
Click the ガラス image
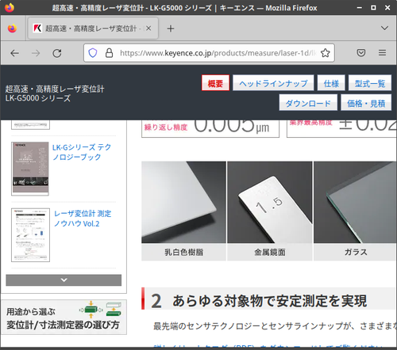tap(356, 202)
